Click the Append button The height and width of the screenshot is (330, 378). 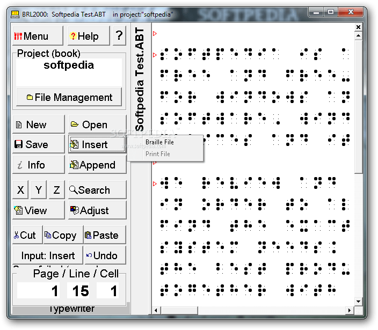click(97, 165)
